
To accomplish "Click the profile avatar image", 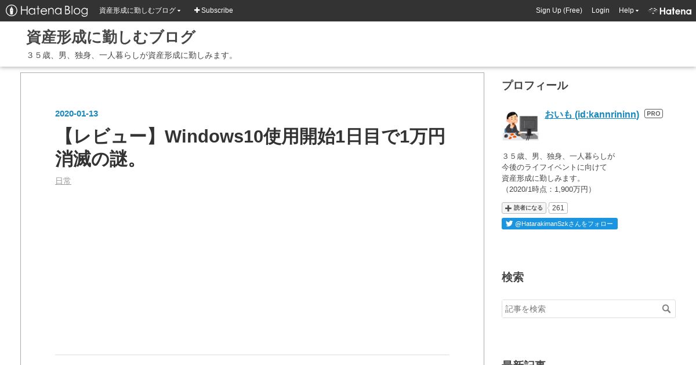I will pos(520,125).
